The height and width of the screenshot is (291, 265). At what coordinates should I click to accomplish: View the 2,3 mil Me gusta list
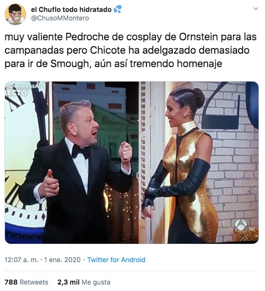[x=84, y=282]
